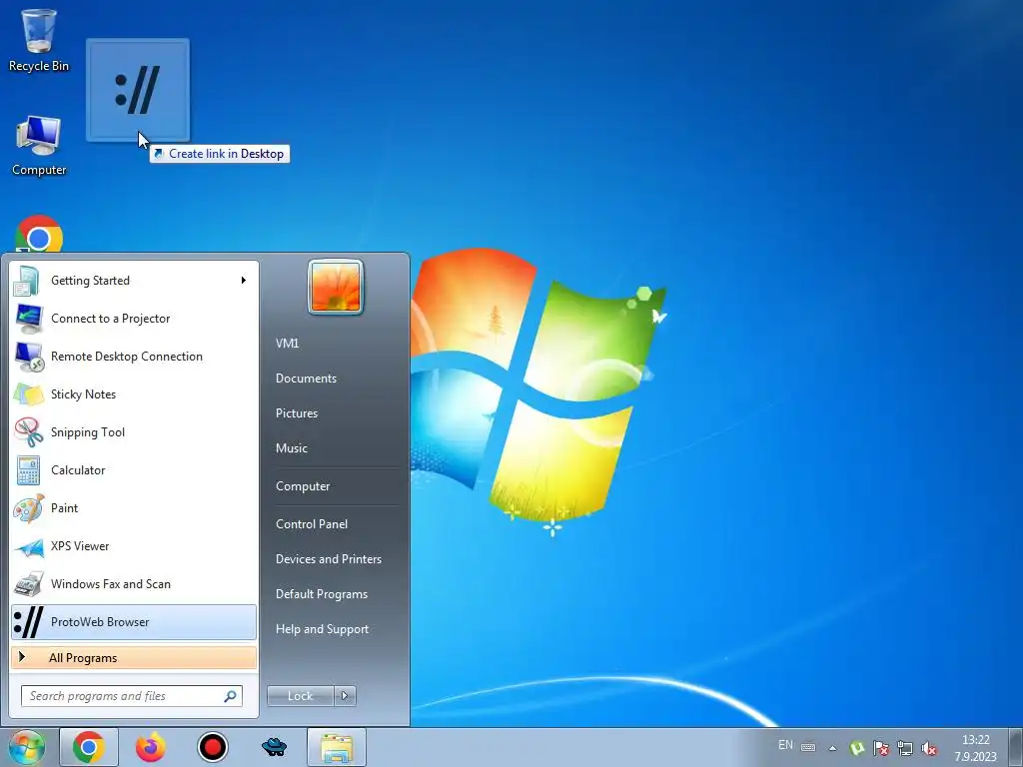Open Documents from the Start menu
1023x767 pixels.
306,379
